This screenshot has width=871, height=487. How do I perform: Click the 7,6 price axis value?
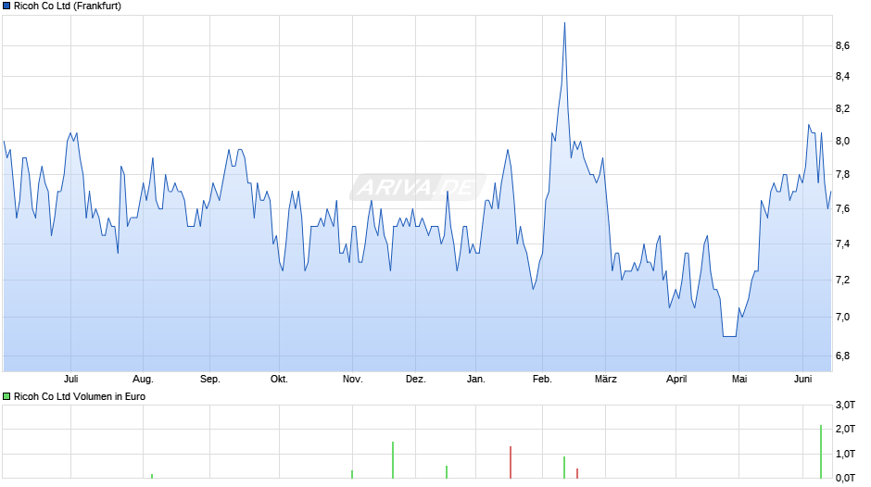(842, 209)
